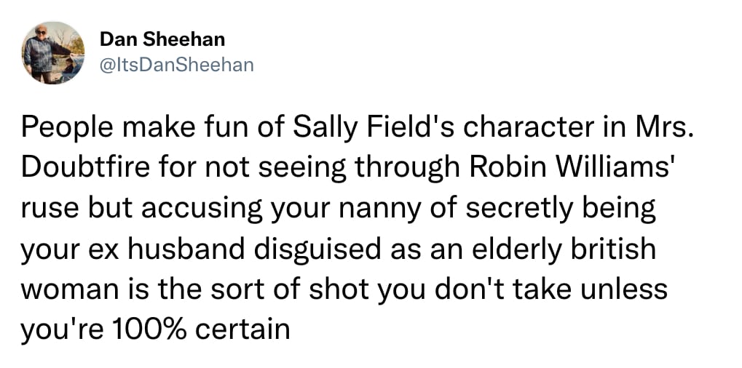Click the word "certain" ending the tweet
This screenshot has height=368, width=742.
pos(242,329)
